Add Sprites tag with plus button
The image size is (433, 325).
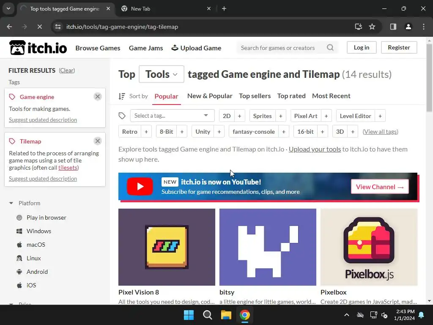point(281,116)
